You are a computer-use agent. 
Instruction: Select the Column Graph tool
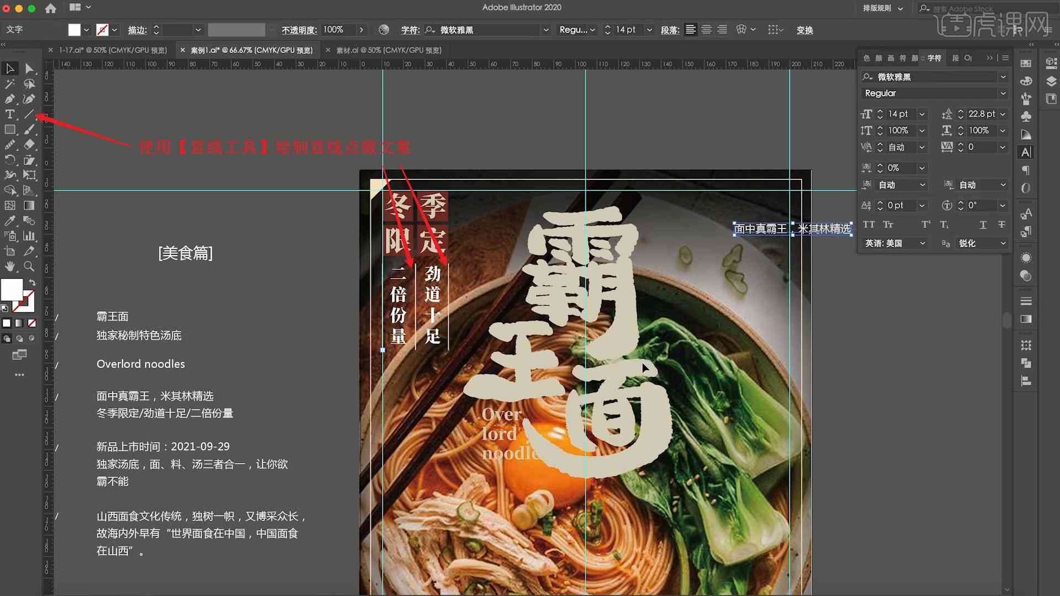coord(29,236)
